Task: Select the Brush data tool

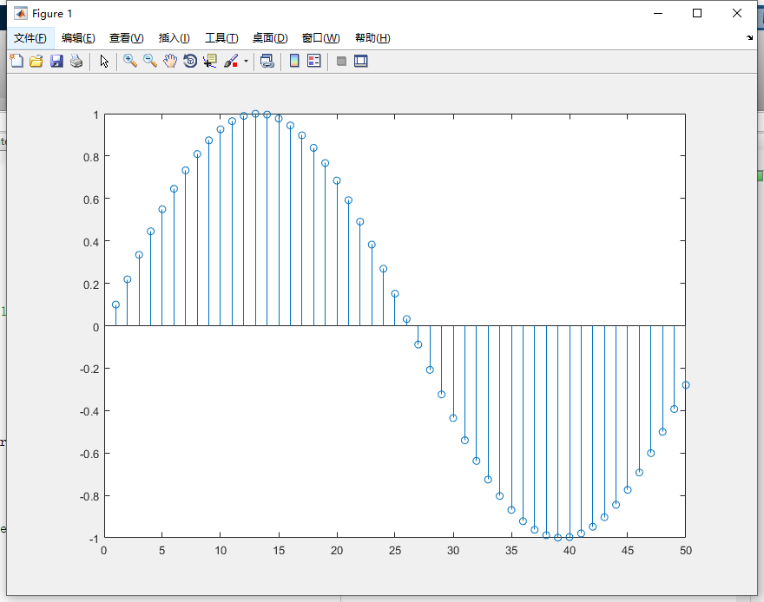Action: [x=231, y=61]
